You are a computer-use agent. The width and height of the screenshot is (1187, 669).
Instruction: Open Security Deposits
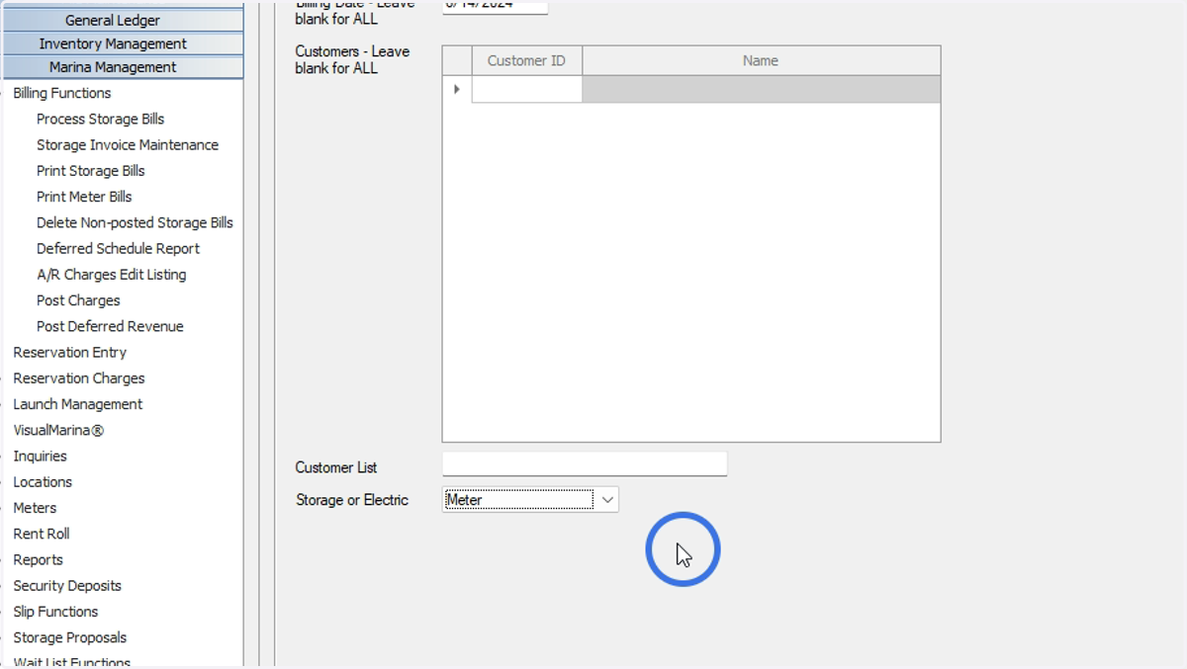pyautogui.click(x=67, y=586)
